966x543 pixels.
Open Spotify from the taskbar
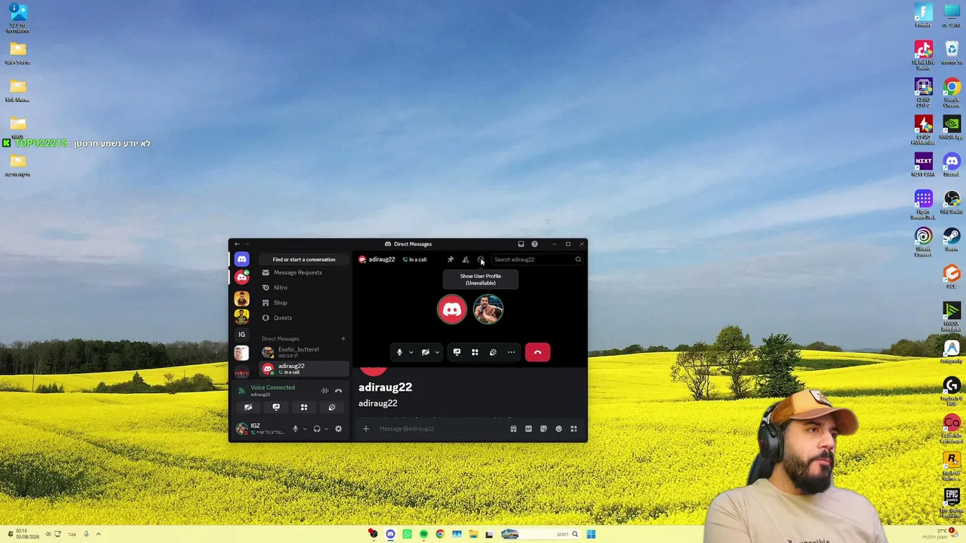click(423, 534)
